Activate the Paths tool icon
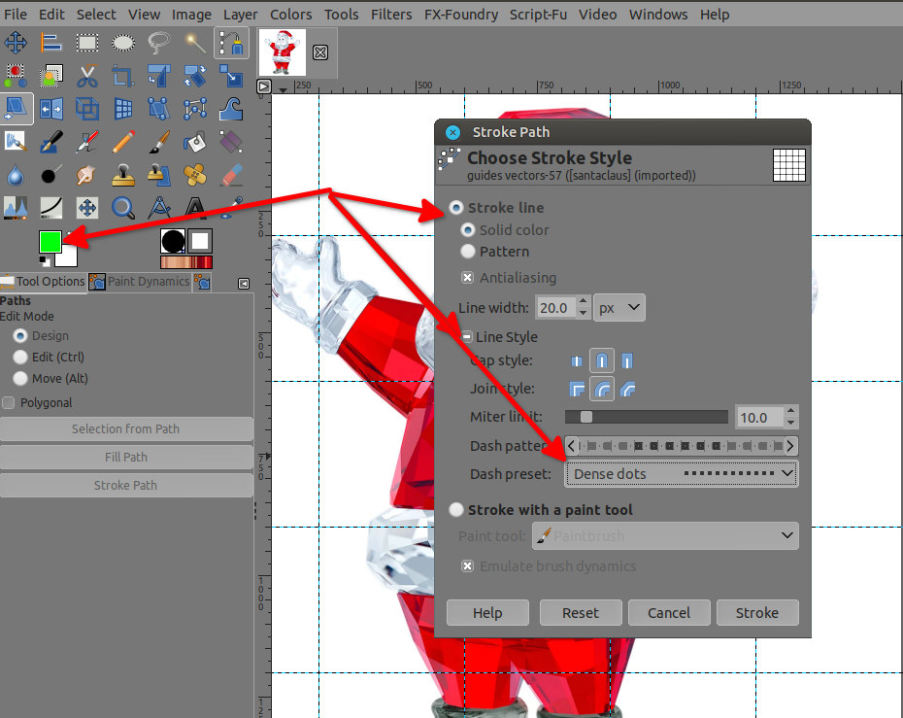This screenshot has height=718, width=903. pyautogui.click(x=231, y=43)
